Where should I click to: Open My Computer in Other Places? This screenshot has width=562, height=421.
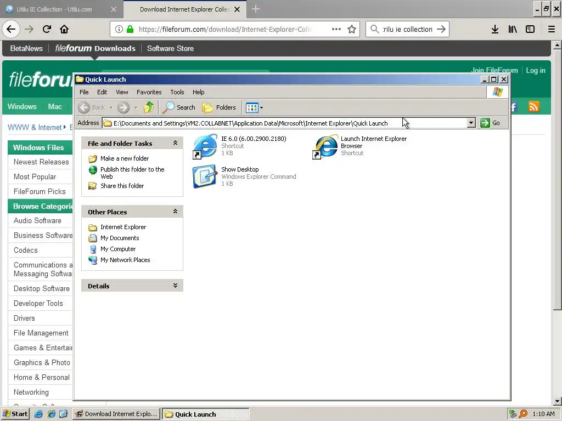[118, 249]
